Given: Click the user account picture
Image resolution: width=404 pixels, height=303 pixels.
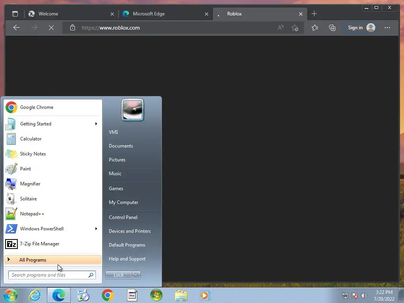Looking at the screenshot, I should pos(133,110).
